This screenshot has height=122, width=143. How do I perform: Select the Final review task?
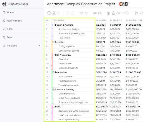click(64, 38)
